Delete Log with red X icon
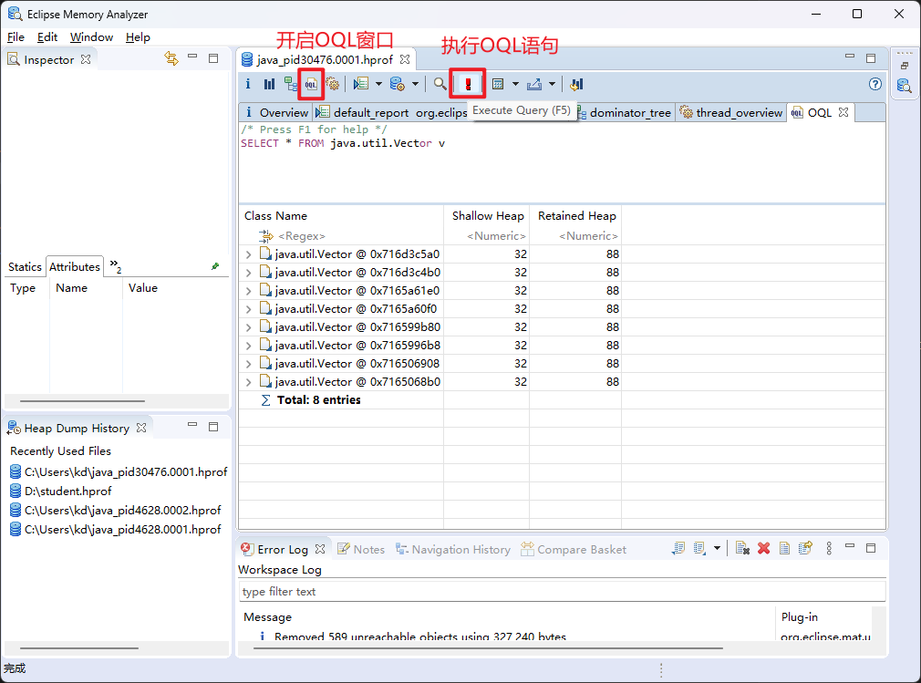This screenshot has width=921, height=683. tap(763, 549)
